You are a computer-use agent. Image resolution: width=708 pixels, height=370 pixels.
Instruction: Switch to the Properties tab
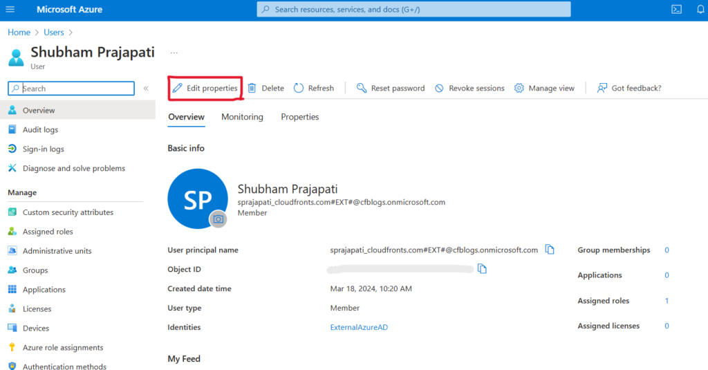(300, 117)
